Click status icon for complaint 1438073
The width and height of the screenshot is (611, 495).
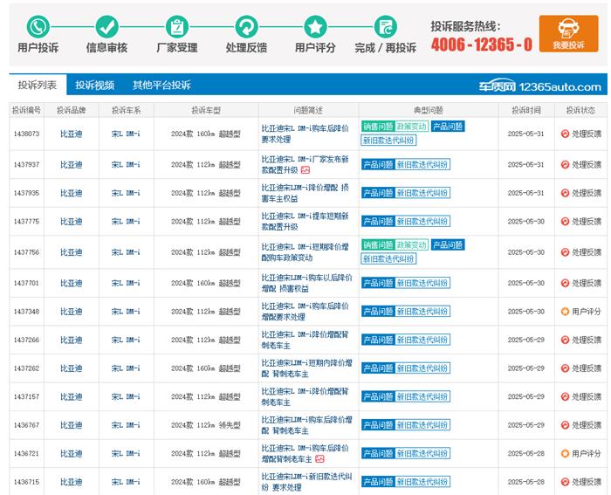pyautogui.click(x=565, y=134)
